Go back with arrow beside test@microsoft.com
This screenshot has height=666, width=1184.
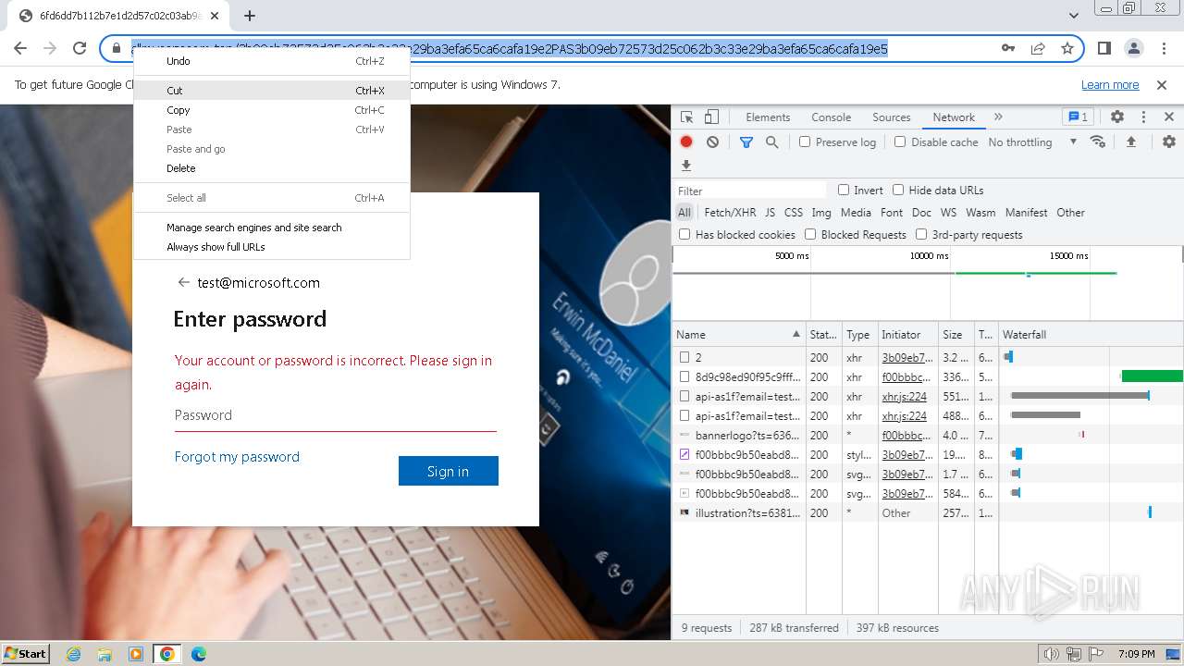(183, 283)
